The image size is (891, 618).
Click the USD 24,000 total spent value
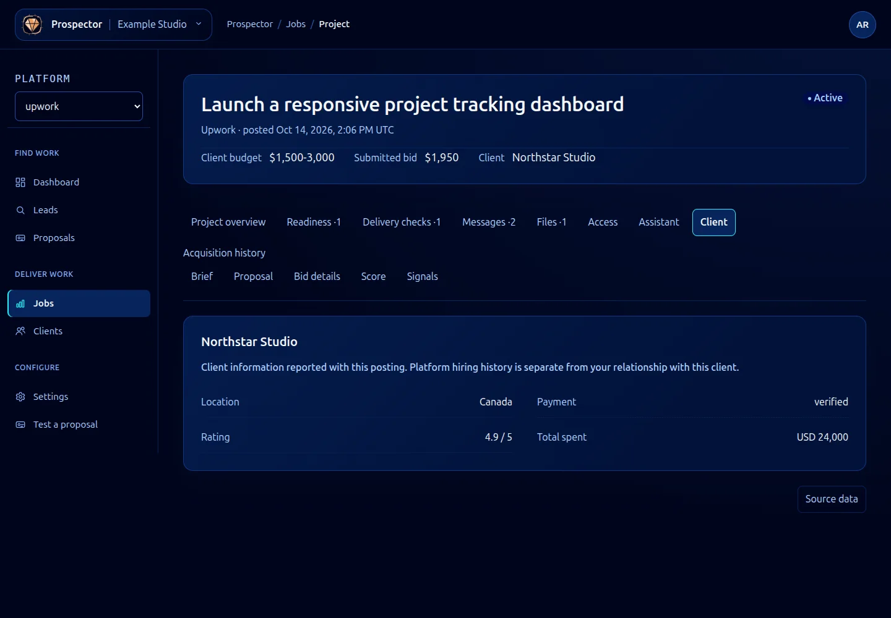tap(822, 437)
